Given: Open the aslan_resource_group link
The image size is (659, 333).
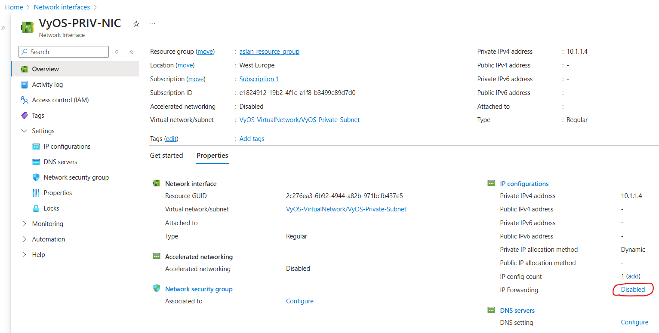Looking at the screenshot, I should point(269,51).
